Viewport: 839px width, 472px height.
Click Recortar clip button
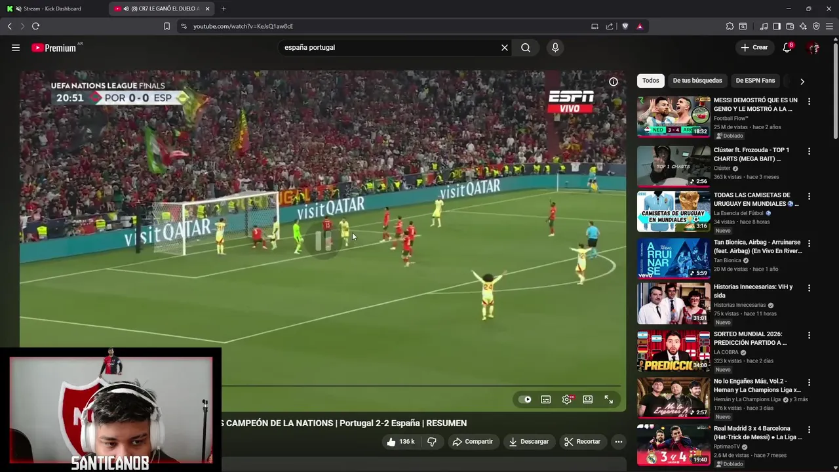[583, 442]
